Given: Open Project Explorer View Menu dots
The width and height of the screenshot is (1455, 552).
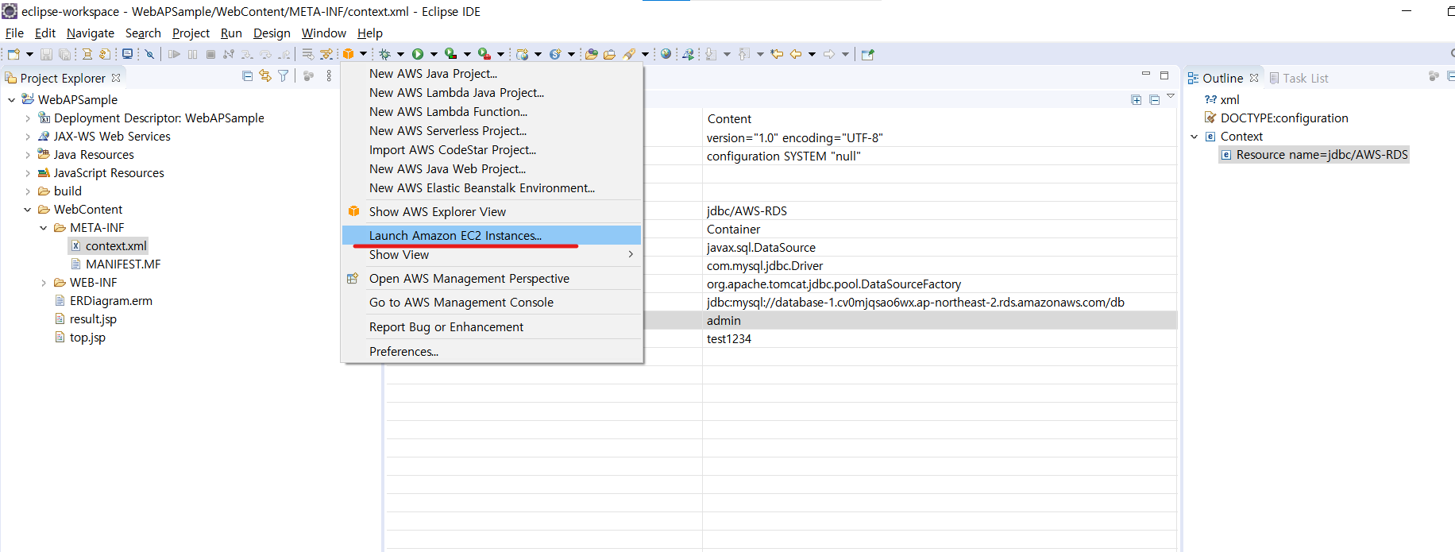Looking at the screenshot, I should coord(329,76).
